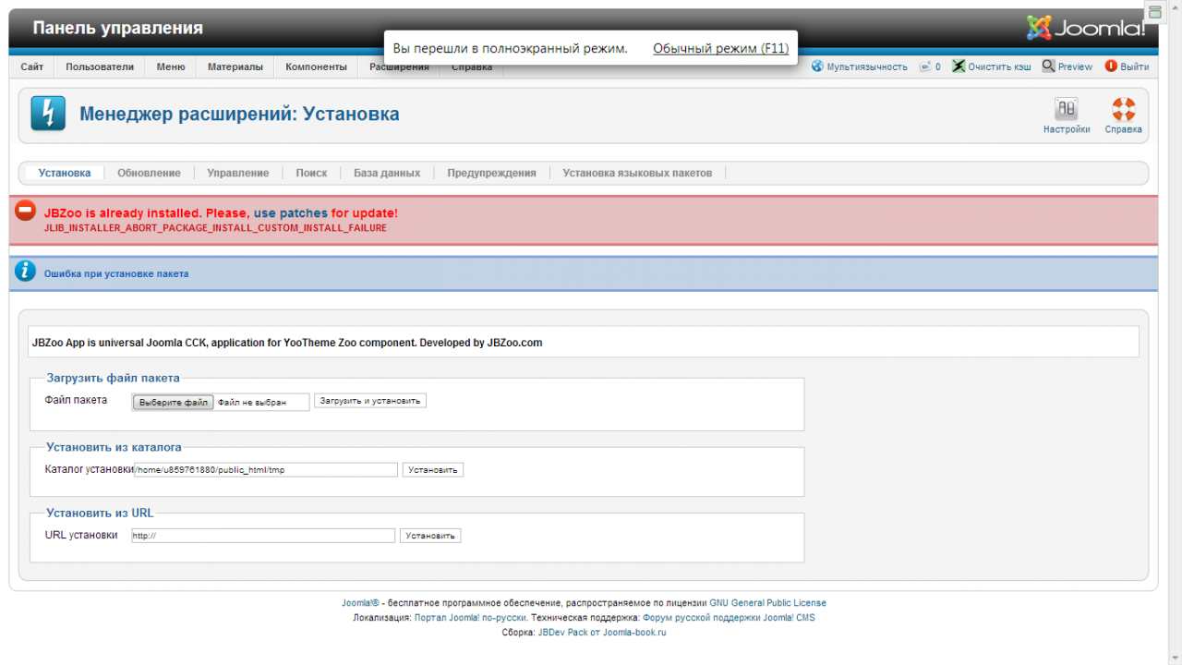Click the red Выйти logout icon
This screenshot has width=1182, height=665.
[x=1111, y=66]
